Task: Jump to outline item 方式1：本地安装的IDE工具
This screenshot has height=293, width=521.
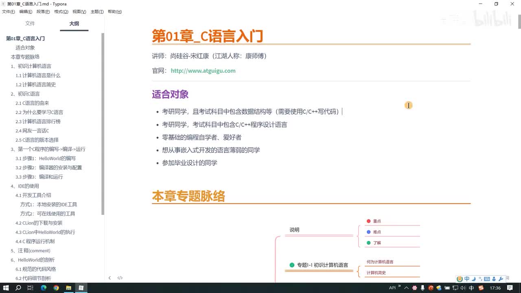Action: click(48, 205)
